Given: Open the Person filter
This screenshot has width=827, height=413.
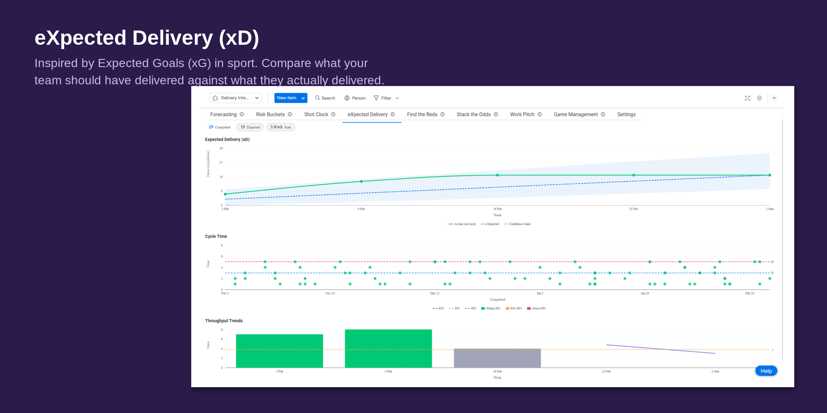Looking at the screenshot, I should (355, 98).
